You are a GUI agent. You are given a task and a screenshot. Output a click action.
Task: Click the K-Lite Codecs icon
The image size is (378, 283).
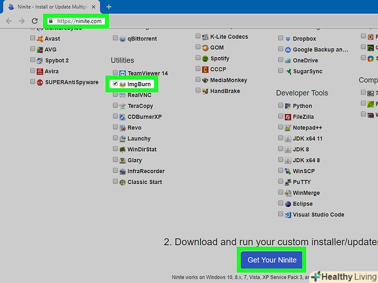point(205,37)
